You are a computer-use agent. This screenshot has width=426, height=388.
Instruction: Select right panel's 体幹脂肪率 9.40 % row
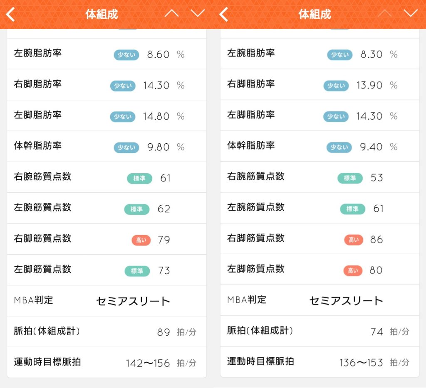pyautogui.click(x=320, y=147)
